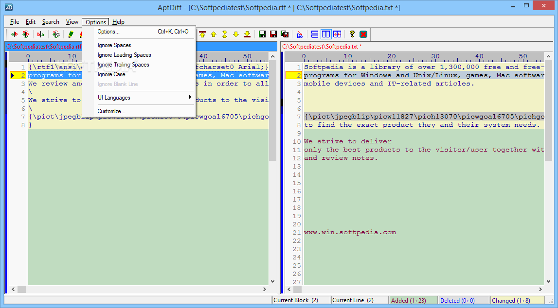Click right pane vertical scrollbar down arrow
This screenshot has width=558, height=308.
(x=548, y=281)
